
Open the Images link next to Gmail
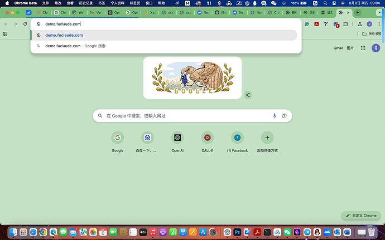350,48
